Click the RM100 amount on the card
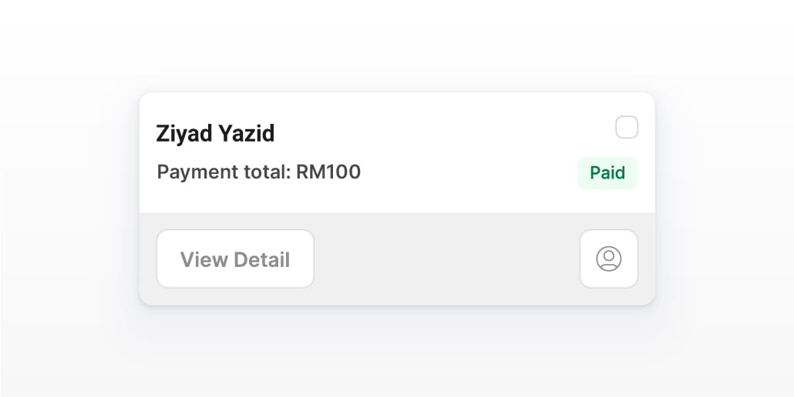Viewport: 794px width, 397px height. (328, 172)
